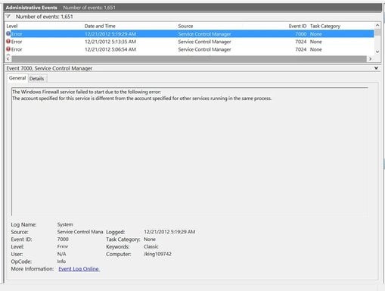Click the Administrative Events title bar label
The height and width of the screenshot is (291, 385).
[31, 8]
